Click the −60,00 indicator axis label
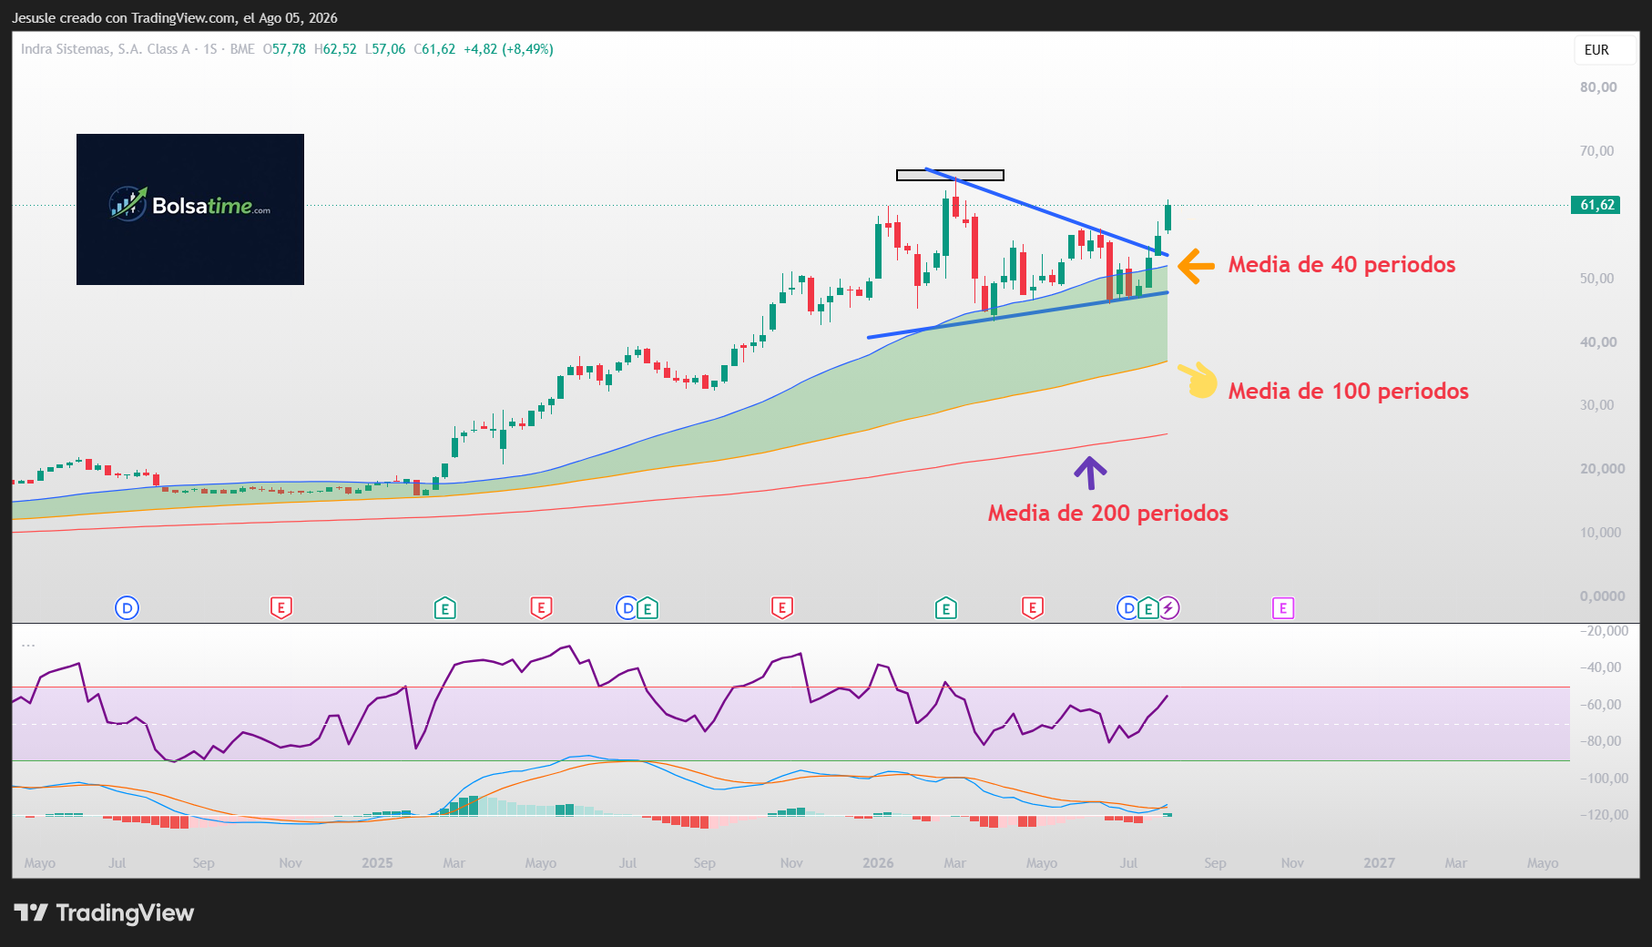 pos(1600,705)
